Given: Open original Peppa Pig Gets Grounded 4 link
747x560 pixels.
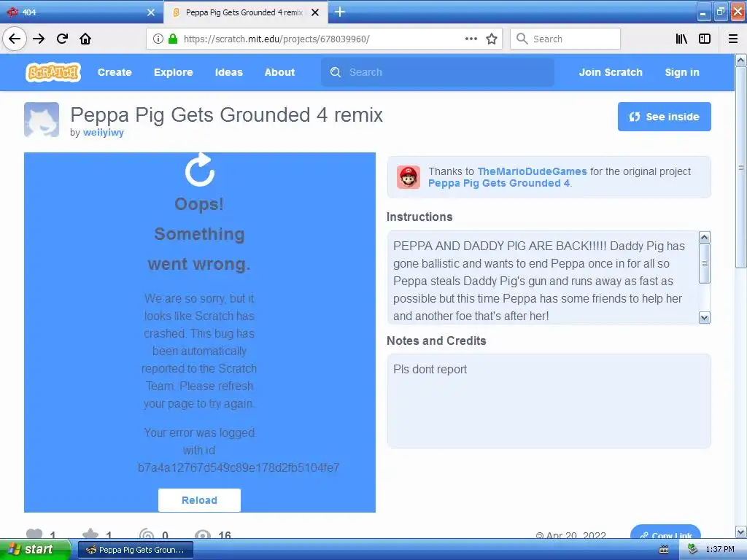Looking at the screenshot, I should pos(499,183).
